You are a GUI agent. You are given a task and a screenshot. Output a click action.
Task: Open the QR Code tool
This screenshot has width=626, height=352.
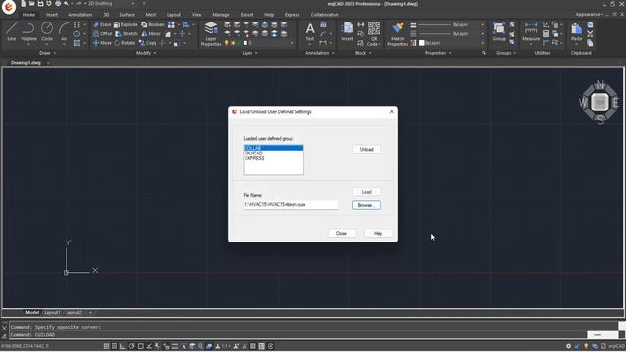[374, 34]
